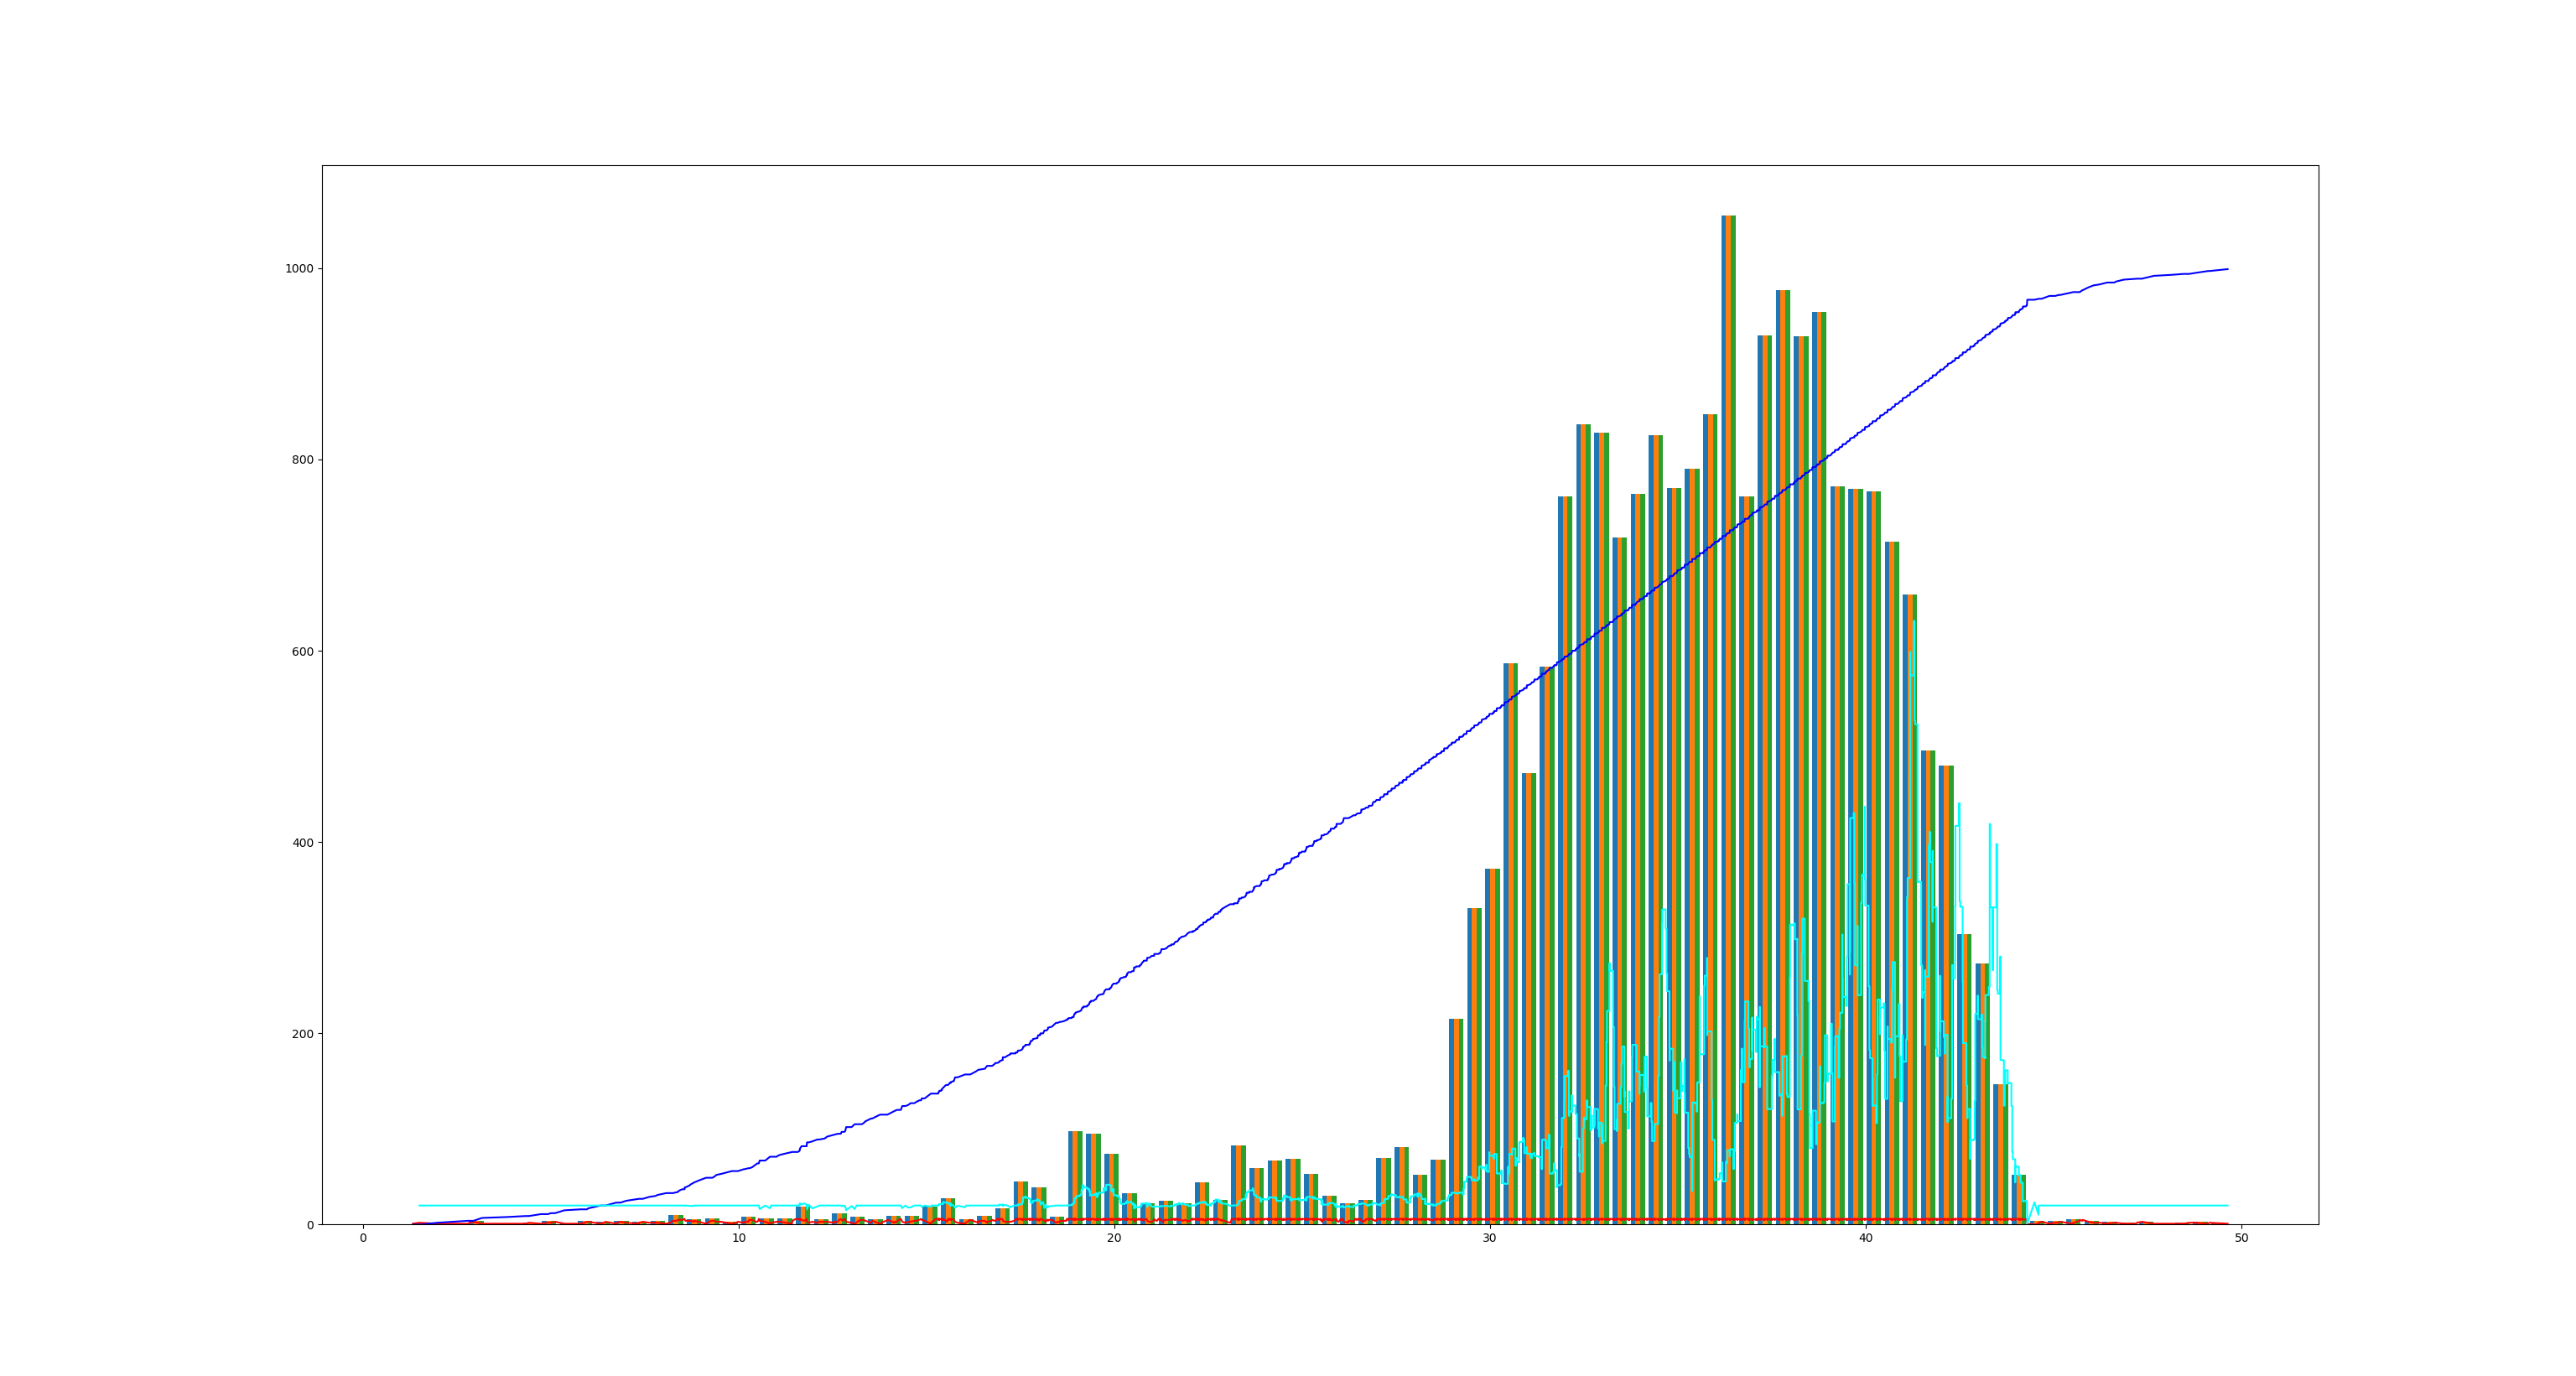Click the left start of the flat cyan line
The height and width of the screenshot is (1376, 2576).
[420, 1205]
